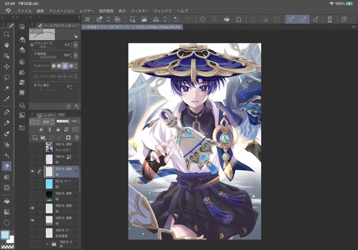Open the ヘルプ menu
This screenshot has width=358, height=250.
point(183,11)
